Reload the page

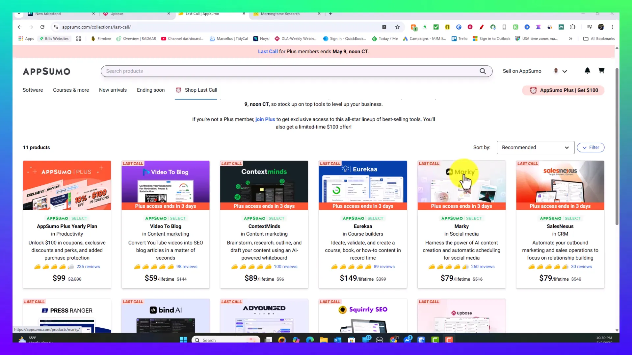[42, 27]
